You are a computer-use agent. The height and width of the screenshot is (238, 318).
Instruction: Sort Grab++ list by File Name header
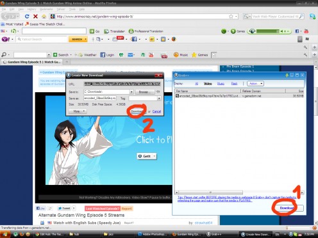pyautogui.click(x=208, y=91)
